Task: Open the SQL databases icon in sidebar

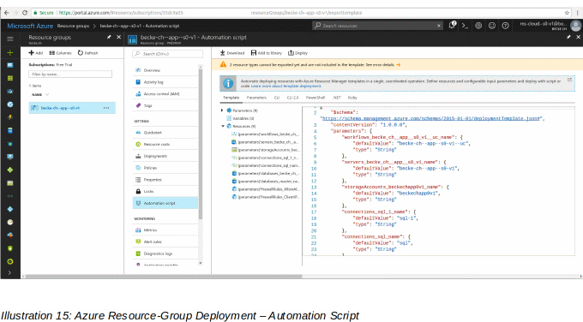Action: (x=10, y=130)
